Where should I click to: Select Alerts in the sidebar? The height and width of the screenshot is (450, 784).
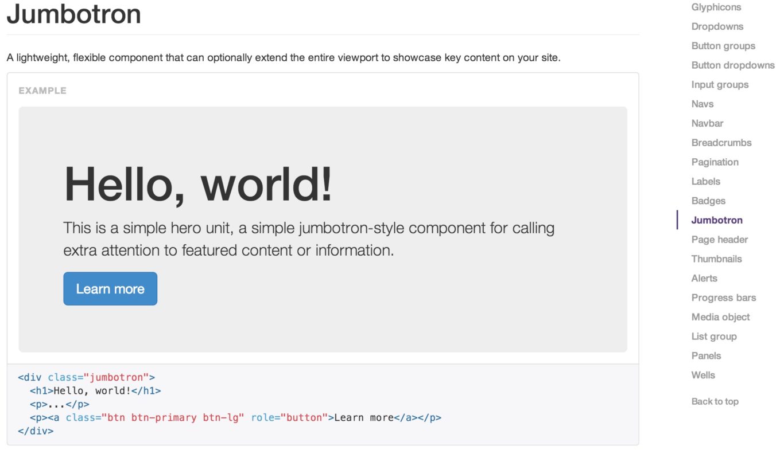[704, 279]
